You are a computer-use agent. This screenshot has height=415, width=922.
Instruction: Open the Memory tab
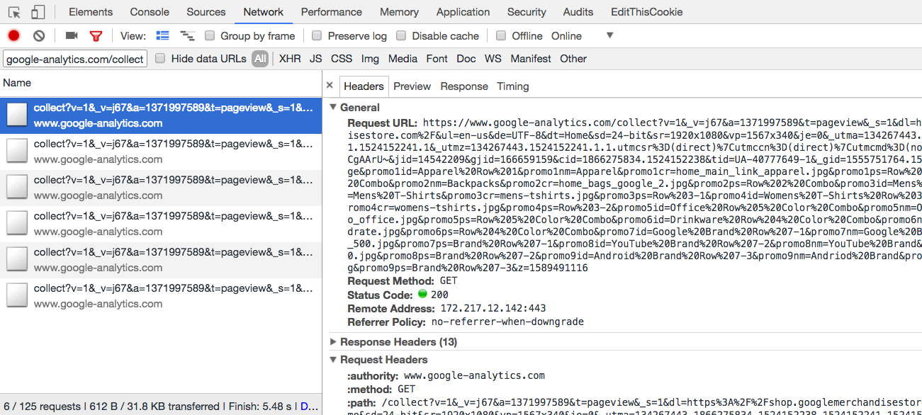[x=399, y=12]
